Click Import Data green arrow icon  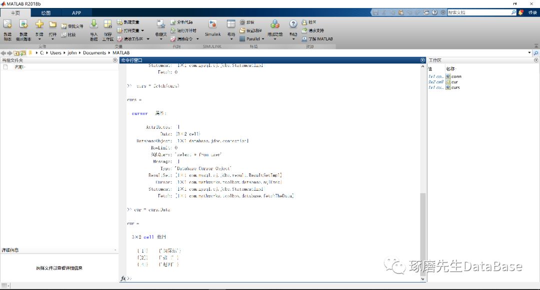[93, 24]
